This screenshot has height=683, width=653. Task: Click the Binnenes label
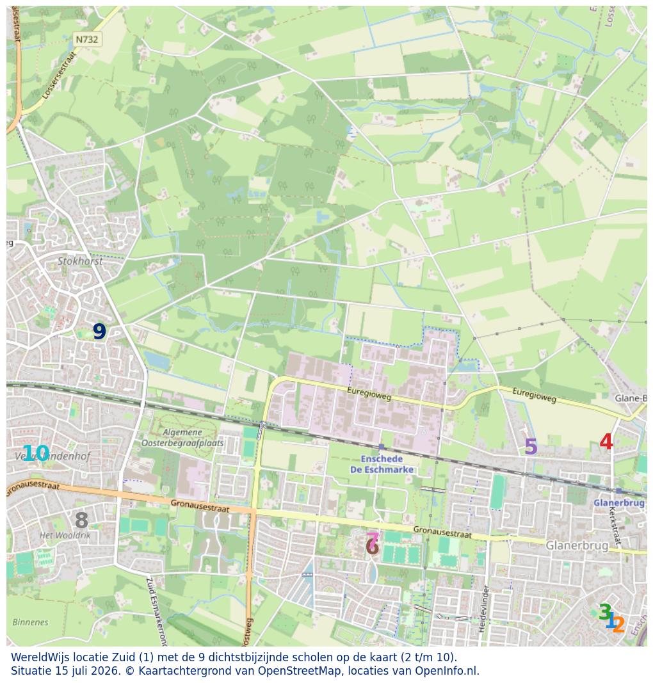[x=31, y=622]
